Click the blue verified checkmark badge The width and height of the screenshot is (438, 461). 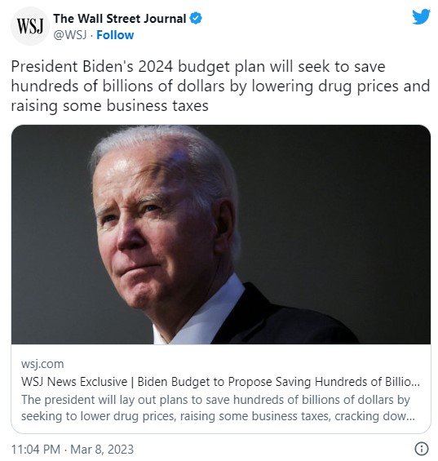pyautogui.click(x=196, y=18)
